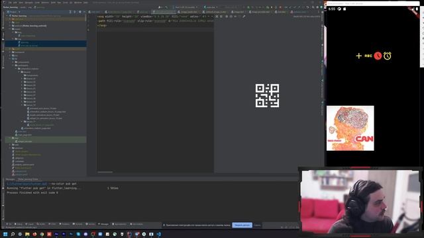Click the QR code in SVG preview
Image resolution: width=424 pixels, height=238 pixels.
(x=267, y=95)
